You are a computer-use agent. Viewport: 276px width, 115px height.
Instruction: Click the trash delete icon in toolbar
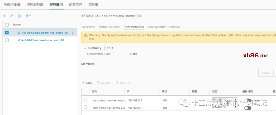(x=19, y=16)
